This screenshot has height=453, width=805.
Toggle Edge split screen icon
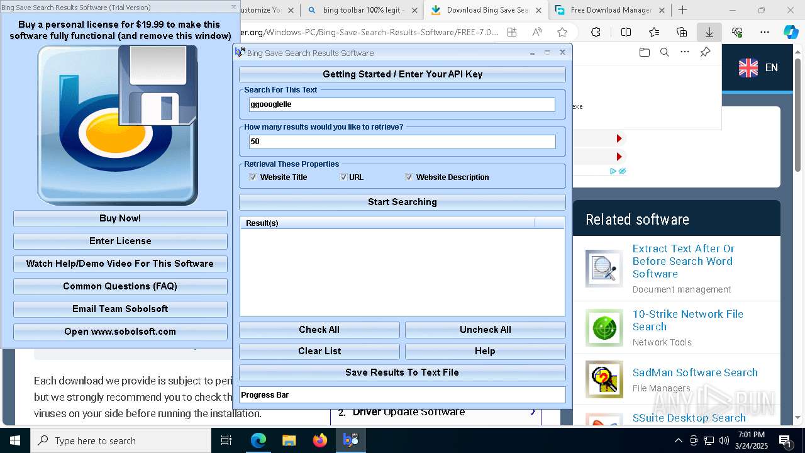(626, 32)
